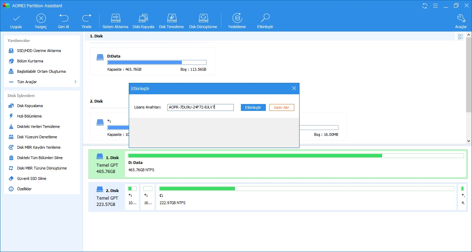Open Araçlar wrench icon
Image resolution: width=472 pixels, height=252 pixels.
pos(461,18)
